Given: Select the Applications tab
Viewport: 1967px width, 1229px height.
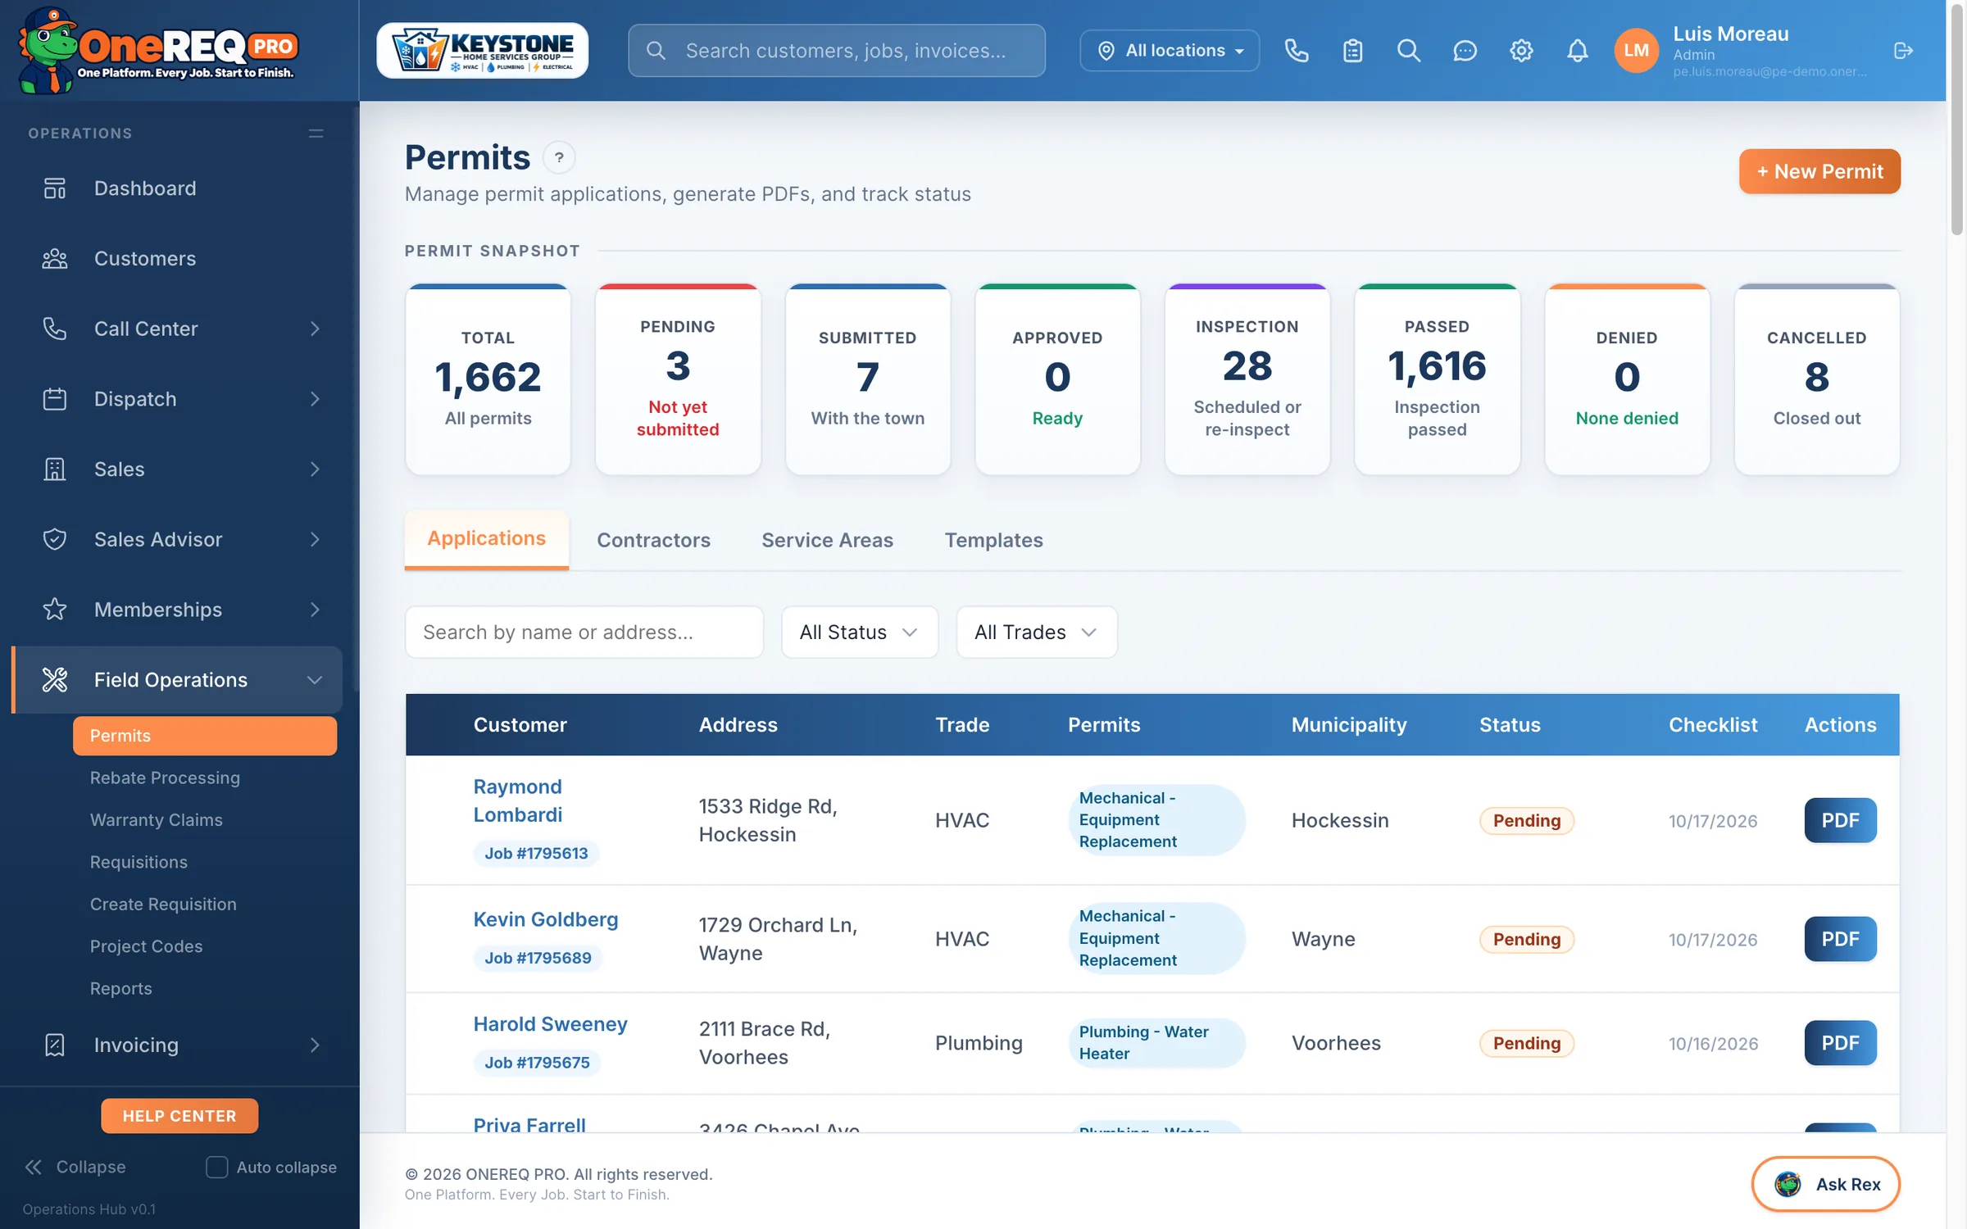Looking at the screenshot, I should click(486, 539).
